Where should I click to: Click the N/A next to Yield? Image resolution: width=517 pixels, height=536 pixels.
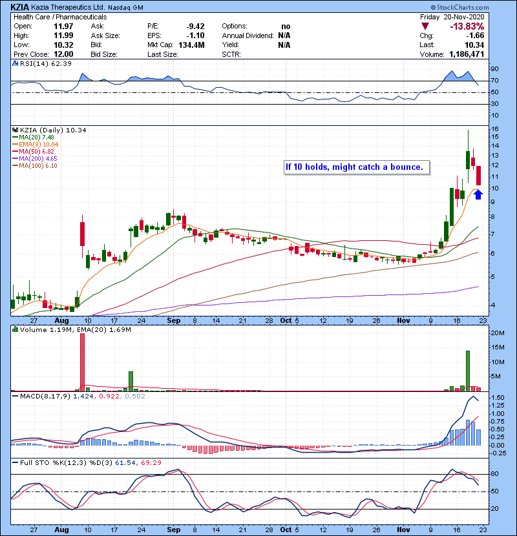(x=284, y=45)
